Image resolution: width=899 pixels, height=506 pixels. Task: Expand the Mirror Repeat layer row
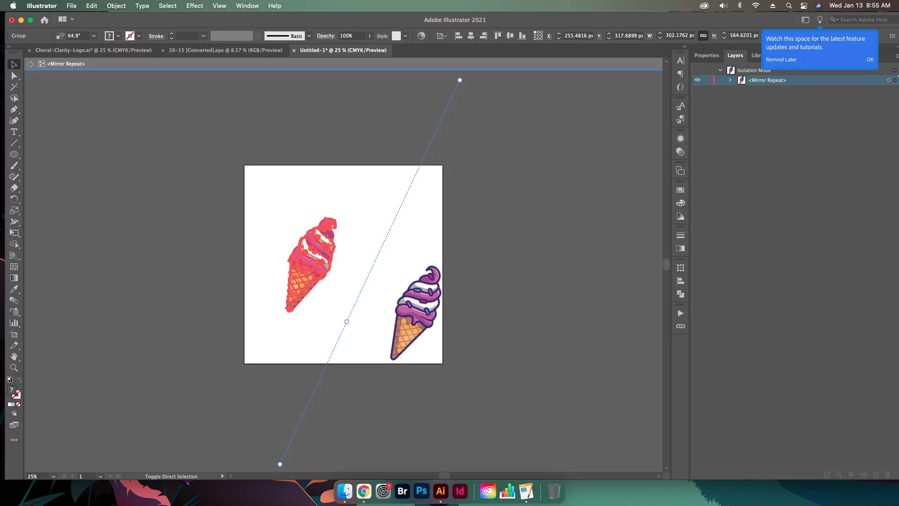click(x=730, y=80)
